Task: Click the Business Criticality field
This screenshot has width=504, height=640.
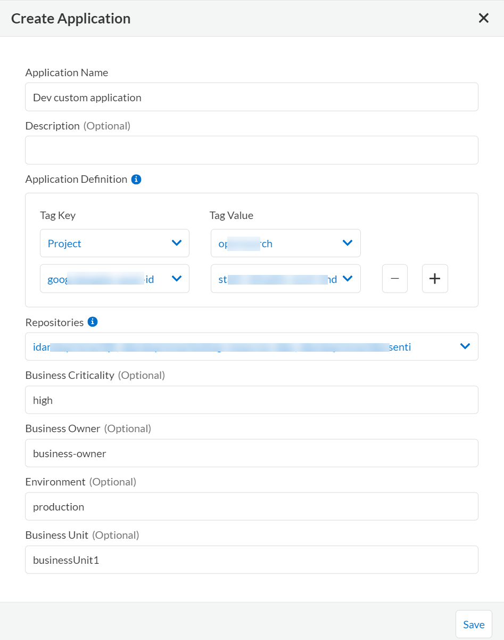Action: click(252, 400)
